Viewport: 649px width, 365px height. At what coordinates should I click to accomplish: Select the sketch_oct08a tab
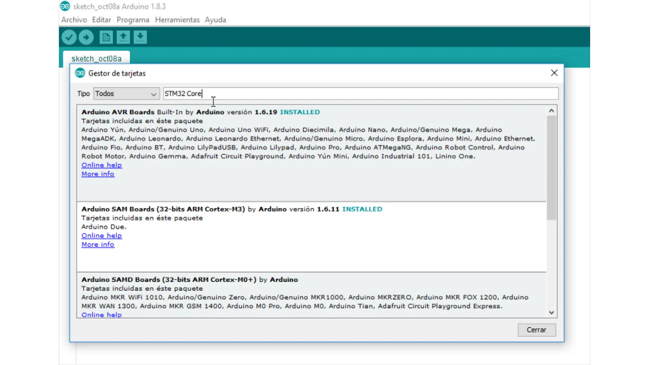(96, 58)
